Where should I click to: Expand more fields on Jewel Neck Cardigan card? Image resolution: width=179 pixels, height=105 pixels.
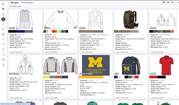pos(16,52)
